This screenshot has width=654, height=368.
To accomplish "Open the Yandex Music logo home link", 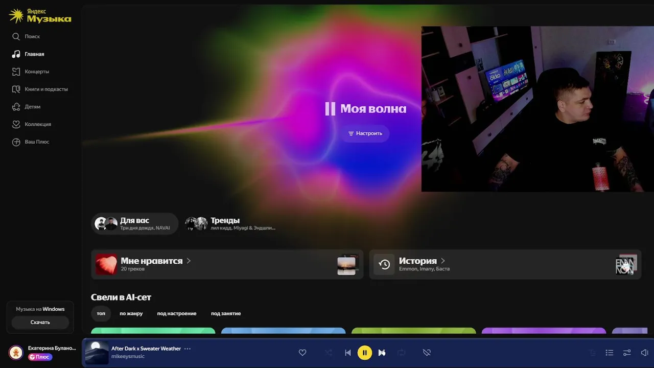I will click(40, 16).
